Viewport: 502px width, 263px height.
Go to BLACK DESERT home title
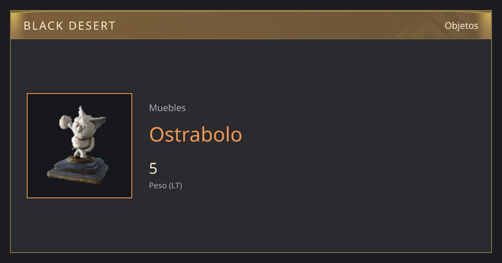tap(69, 26)
